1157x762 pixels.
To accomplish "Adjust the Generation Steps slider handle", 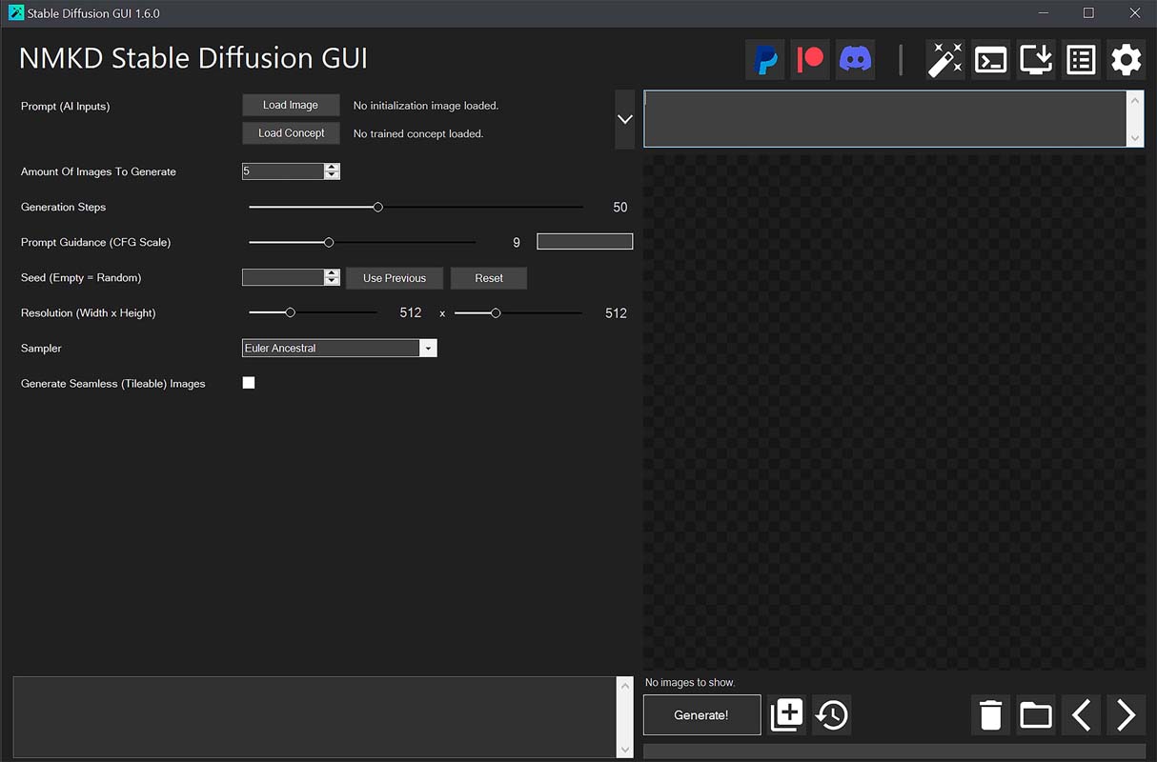I will coord(378,207).
